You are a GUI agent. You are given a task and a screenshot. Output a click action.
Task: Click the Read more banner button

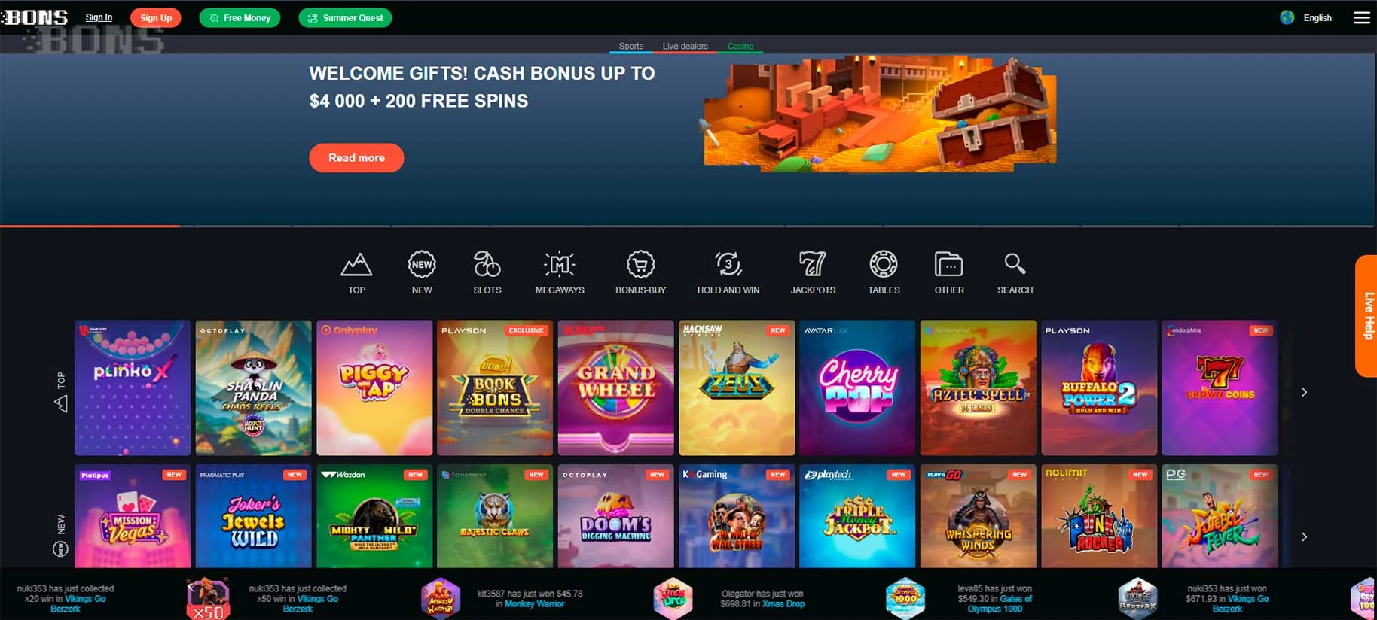356,158
